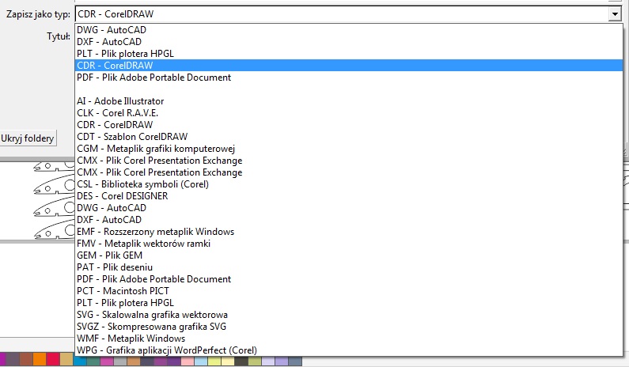Click the Zapisz jako typ combo box field
629x367 pixels.
349,14
